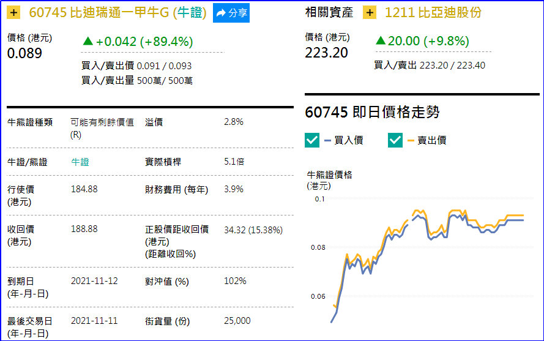The width and height of the screenshot is (544, 341).
Task: Select the 對沖值 value 102%
Action: [x=235, y=281]
